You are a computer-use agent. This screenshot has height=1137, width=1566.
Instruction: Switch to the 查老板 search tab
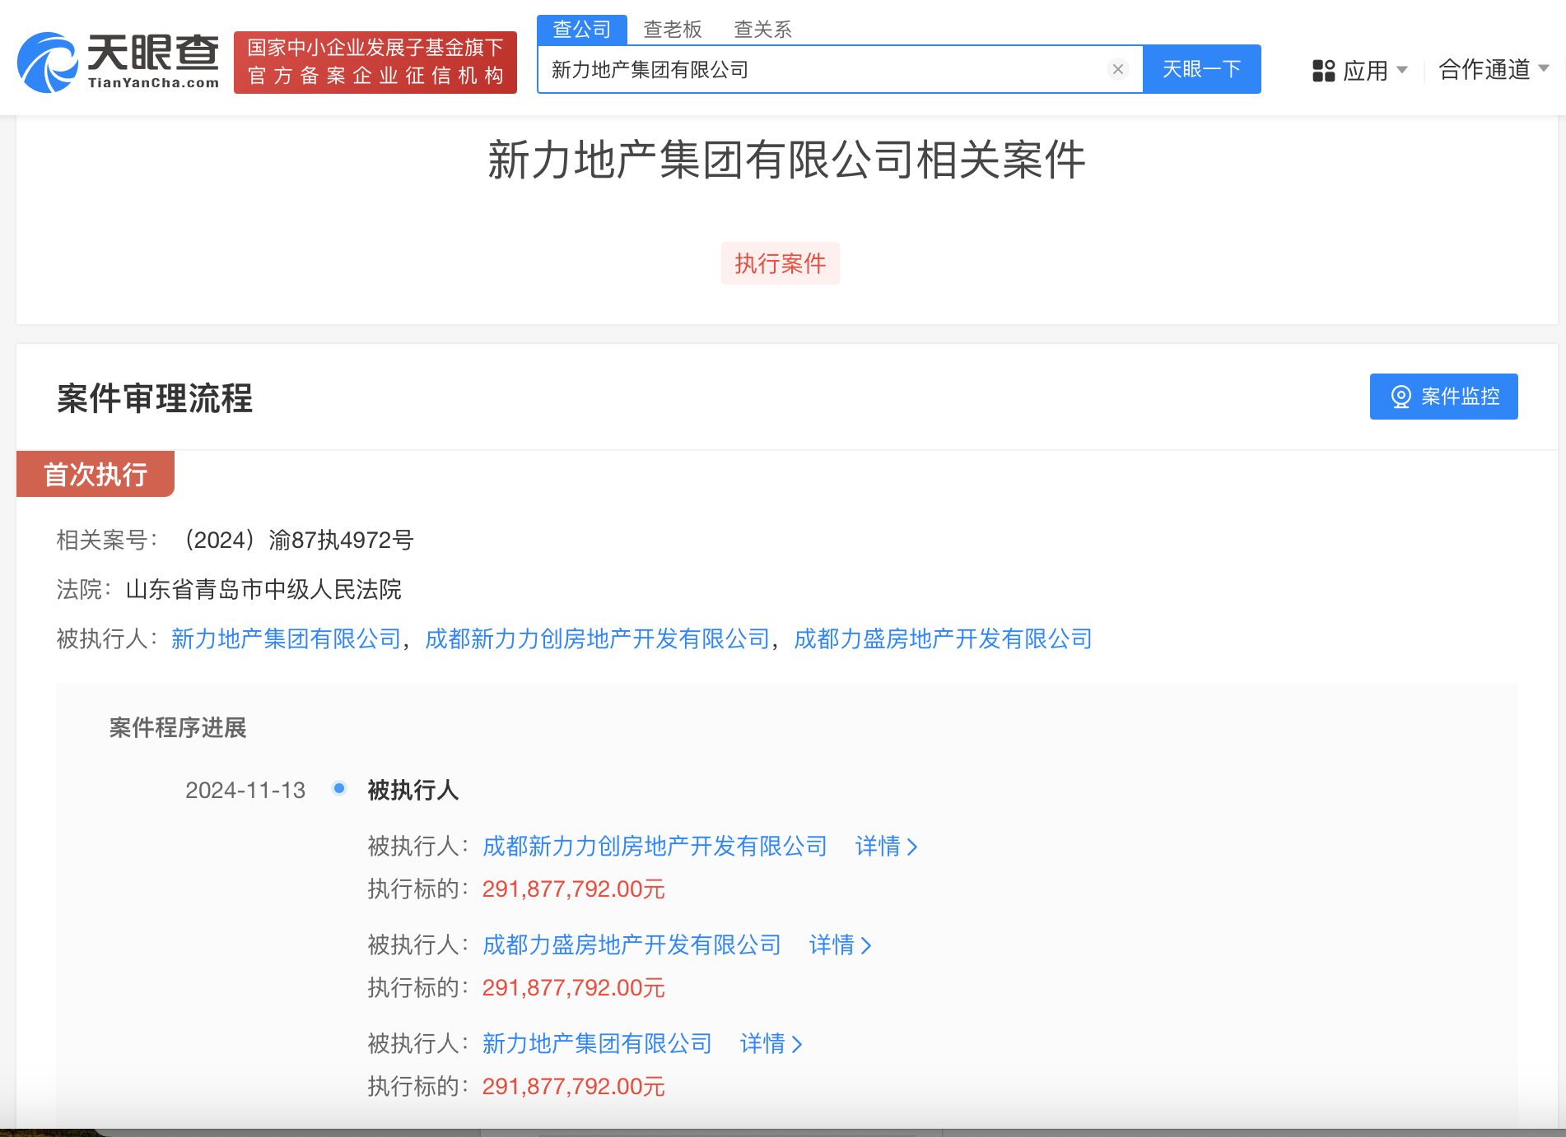point(672,30)
